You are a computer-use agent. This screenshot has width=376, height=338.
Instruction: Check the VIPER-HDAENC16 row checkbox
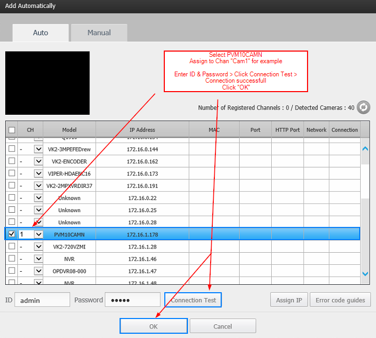point(12,173)
